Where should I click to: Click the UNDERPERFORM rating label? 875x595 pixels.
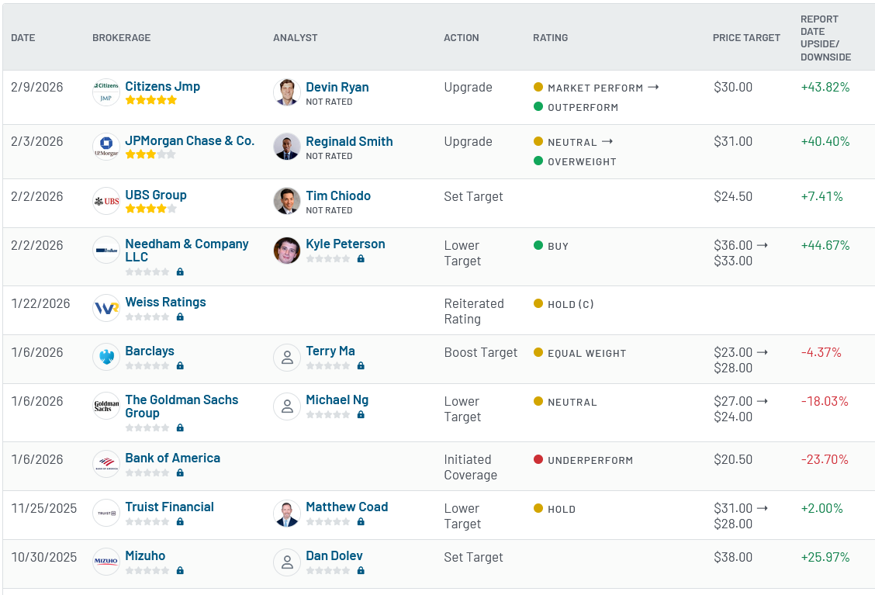pos(590,461)
